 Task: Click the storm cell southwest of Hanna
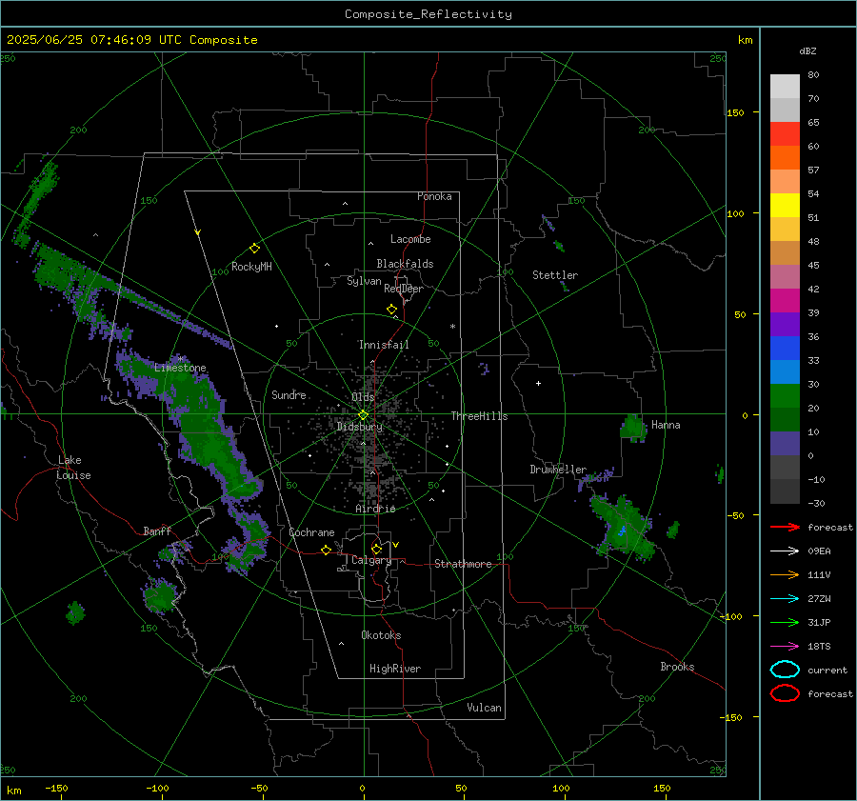tap(623, 527)
